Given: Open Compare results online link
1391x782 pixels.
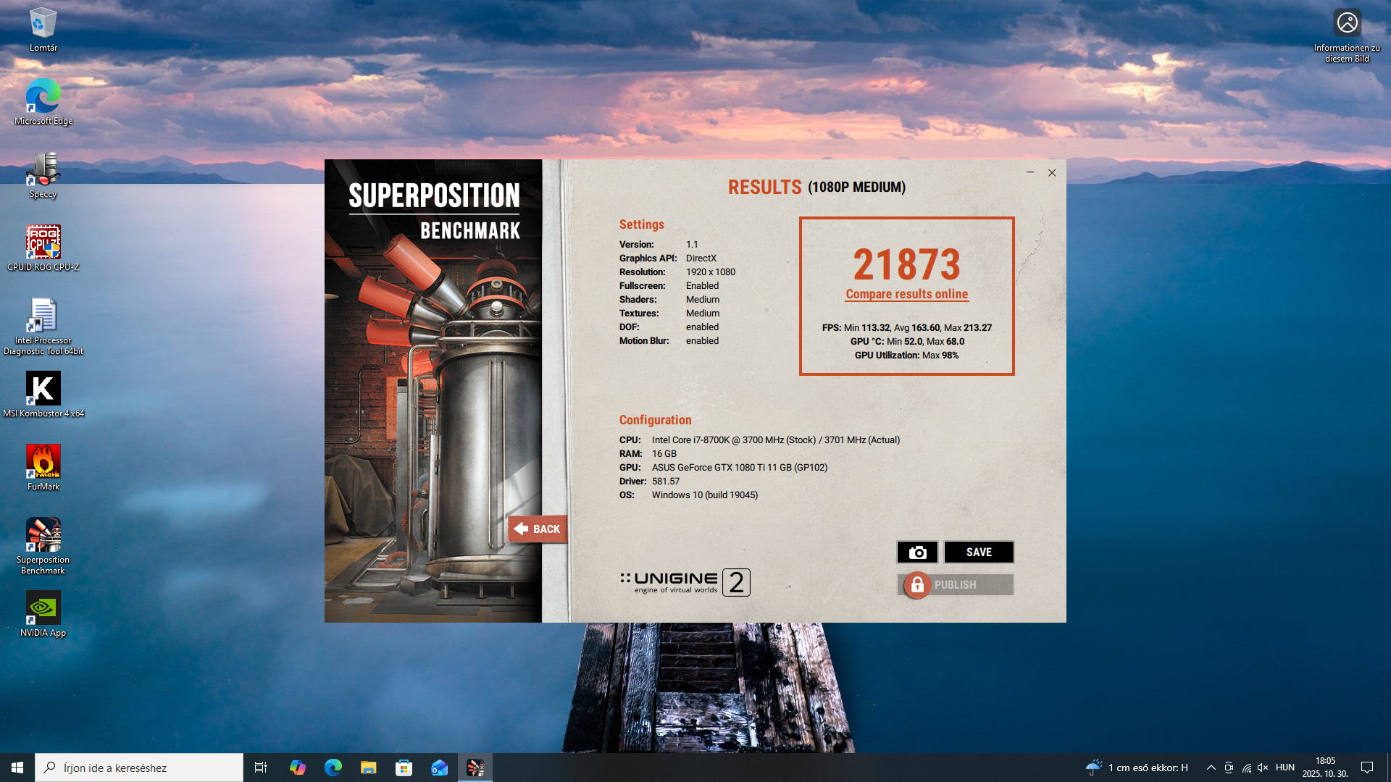Looking at the screenshot, I should pyautogui.click(x=906, y=294).
